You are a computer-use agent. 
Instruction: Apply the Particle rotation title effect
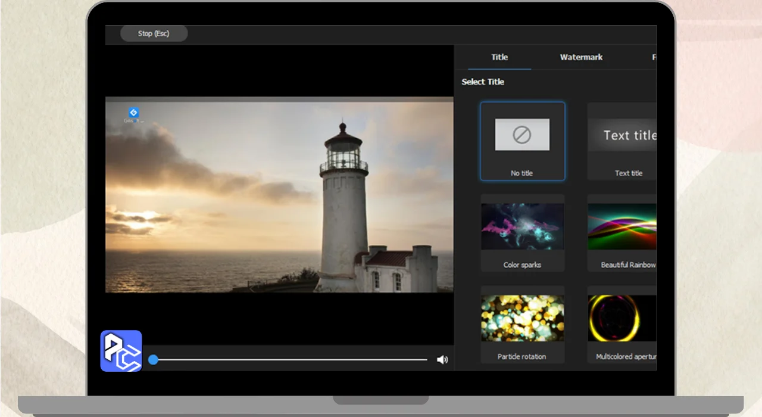(522, 318)
